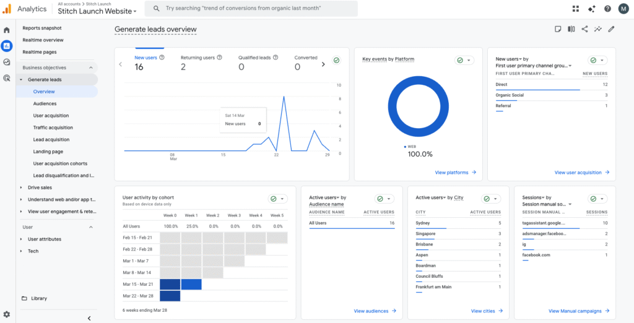Select Realtime overview in the sidebar

(43, 40)
